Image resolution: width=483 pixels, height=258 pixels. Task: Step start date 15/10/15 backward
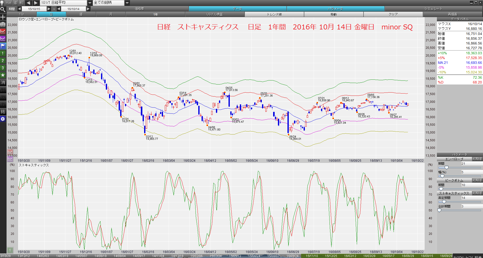(x=19, y=9)
